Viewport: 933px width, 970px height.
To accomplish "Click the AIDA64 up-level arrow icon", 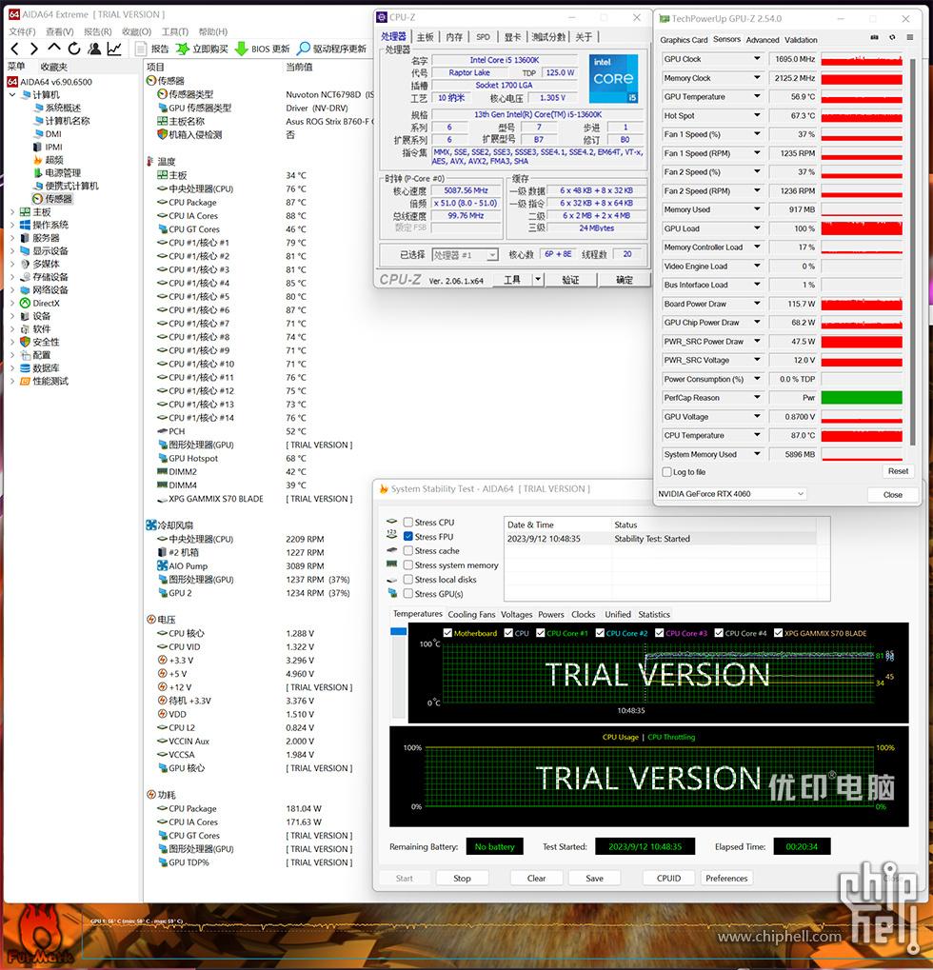I will [54, 48].
